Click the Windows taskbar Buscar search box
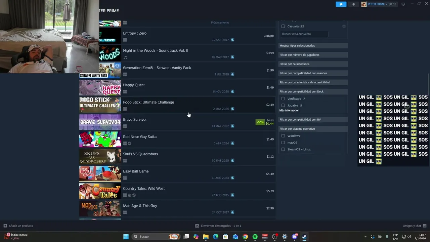This screenshot has height=242, width=430. 156,237
